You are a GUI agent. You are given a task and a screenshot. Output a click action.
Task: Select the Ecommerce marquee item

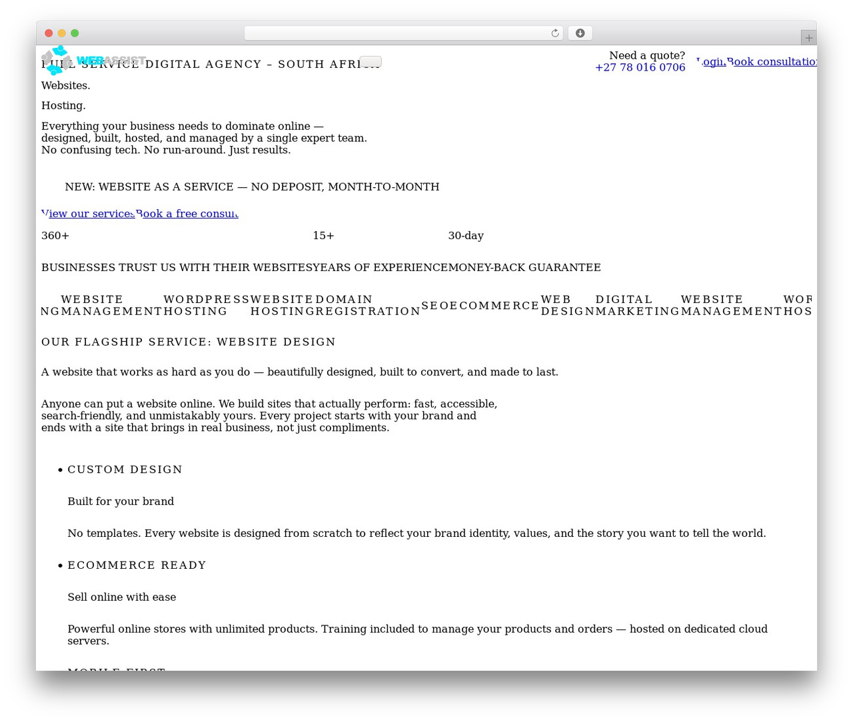click(499, 306)
